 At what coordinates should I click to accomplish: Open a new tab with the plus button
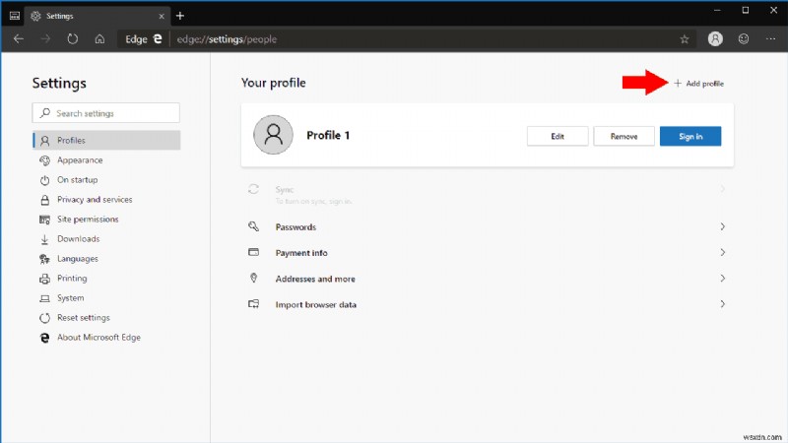180,16
